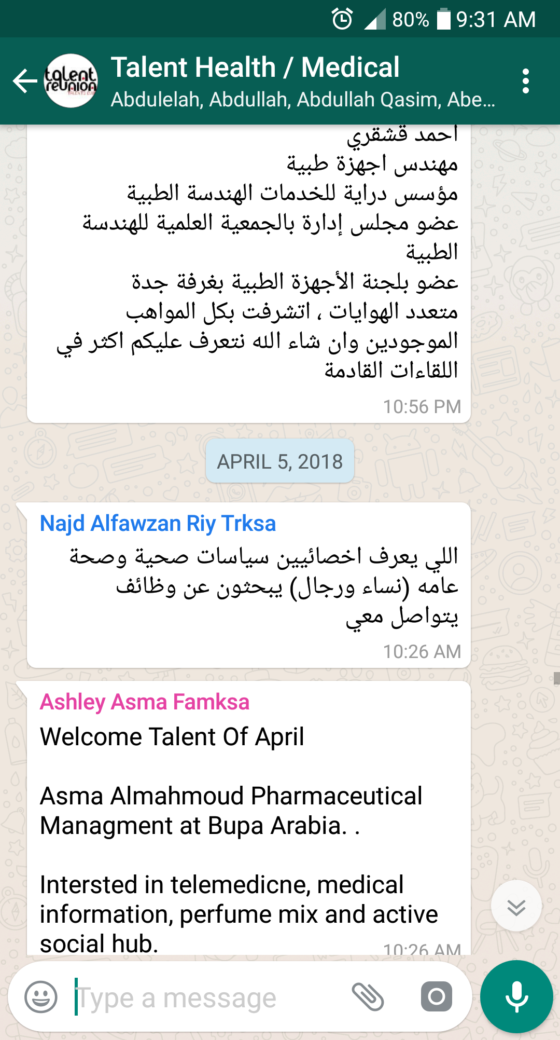The image size is (560, 1040).
Task: Tap the group participants list subtitle
Action: coord(303,100)
